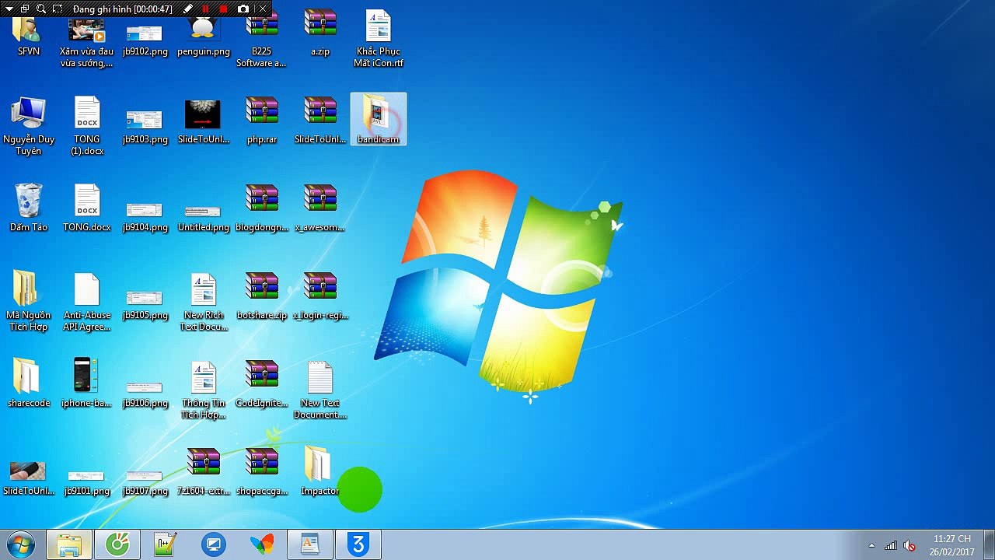Image resolution: width=995 pixels, height=560 pixels.
Task: Select the bandicam folder icon
Action: click(x=379, y=119)
